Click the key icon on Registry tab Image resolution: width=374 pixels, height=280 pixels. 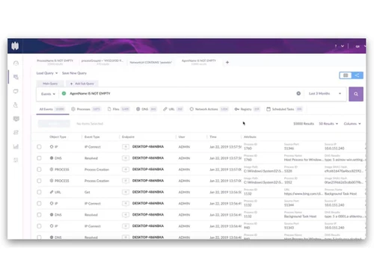click(x=237, y=109)
